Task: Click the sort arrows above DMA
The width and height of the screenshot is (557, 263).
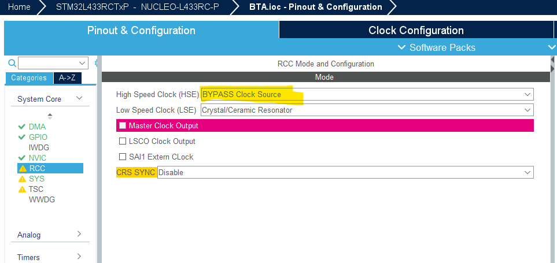Action: click(x=50, y=116)
